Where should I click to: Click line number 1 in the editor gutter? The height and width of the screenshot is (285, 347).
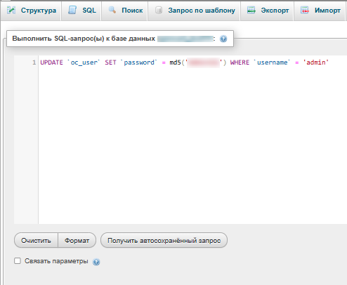34,62
